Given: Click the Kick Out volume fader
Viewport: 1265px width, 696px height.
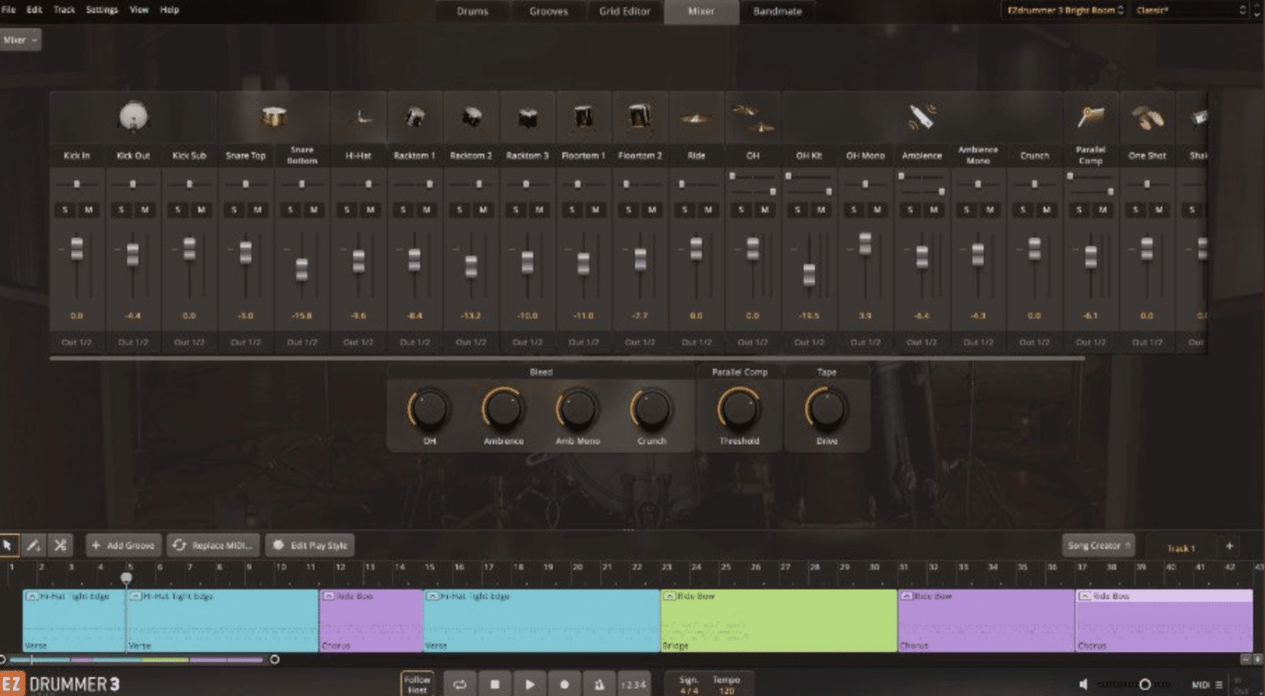Looking at the screenshot, I should tap(133, 254).
